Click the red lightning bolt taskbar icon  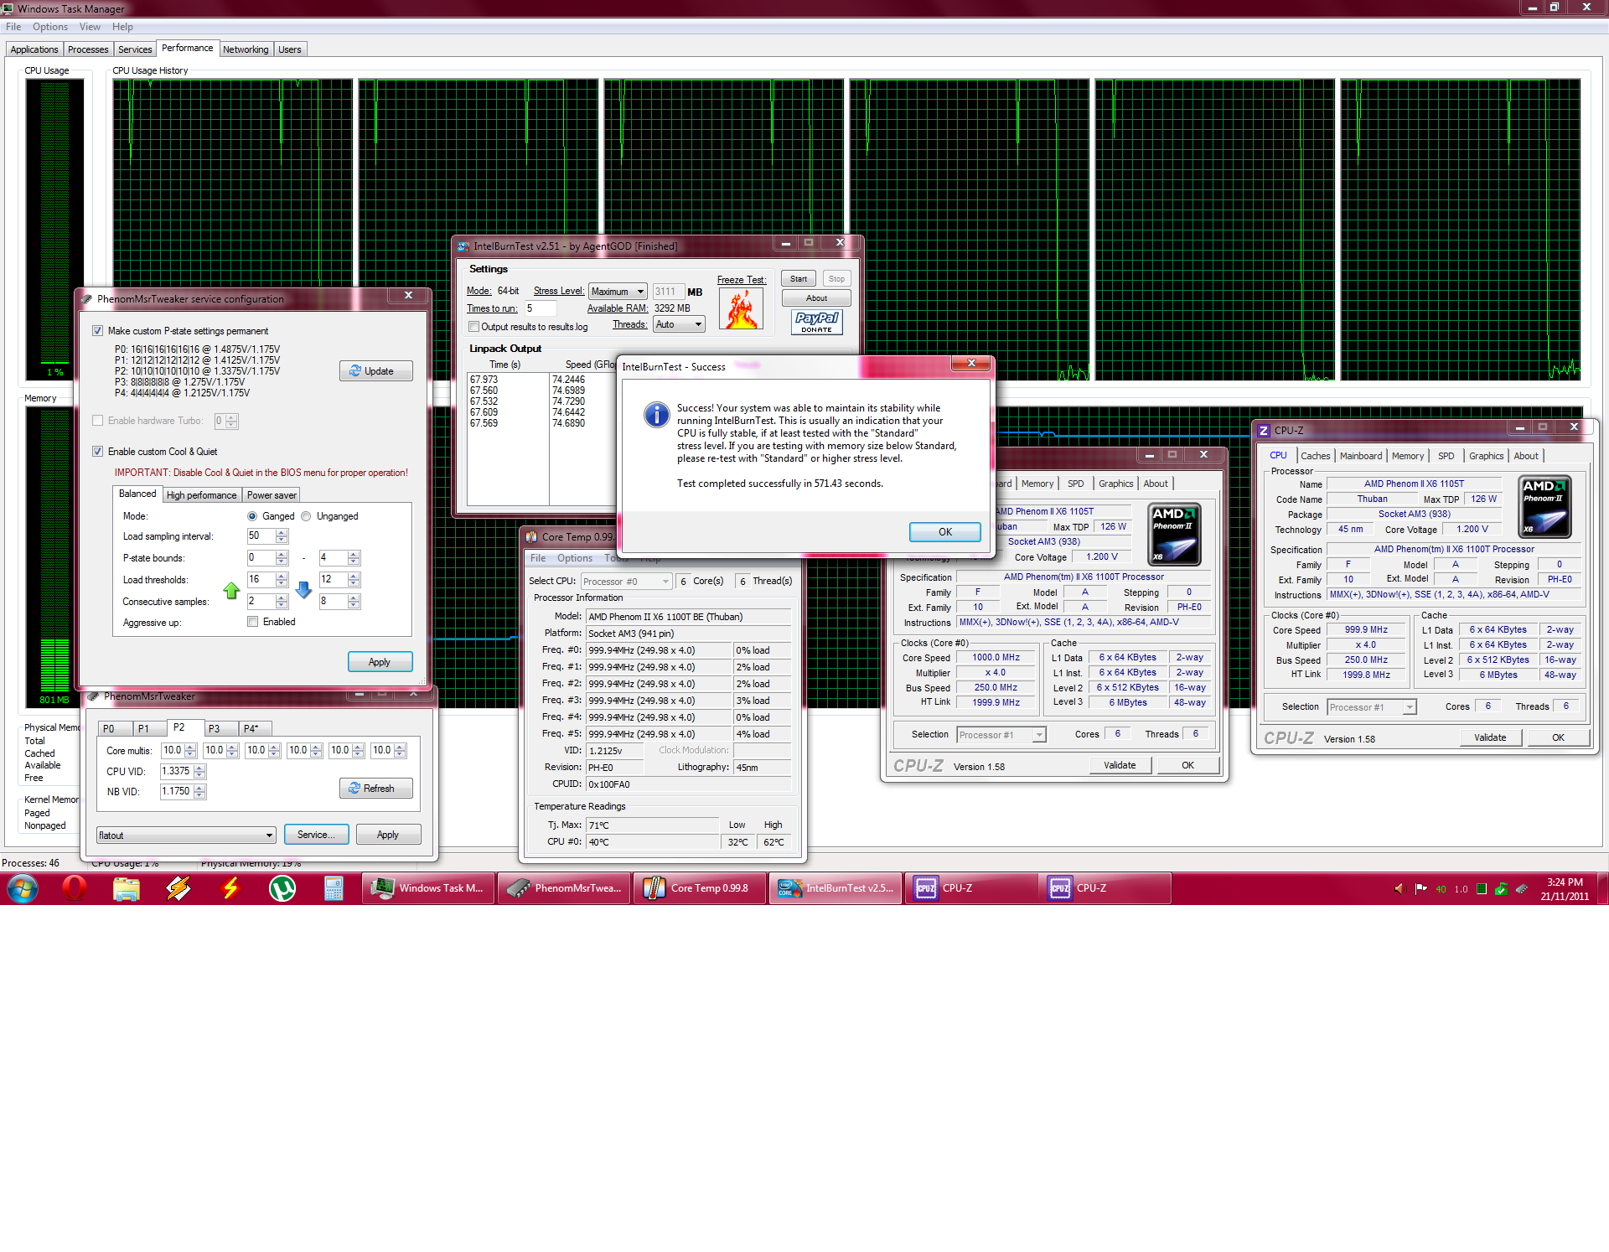pyautogui.click(x=230, y=888)
